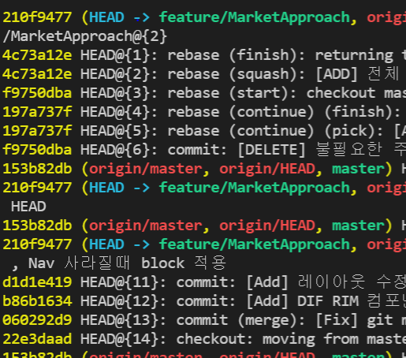Click hash 197a737f on the HEAD@{4} line

[x=37, y=112]
